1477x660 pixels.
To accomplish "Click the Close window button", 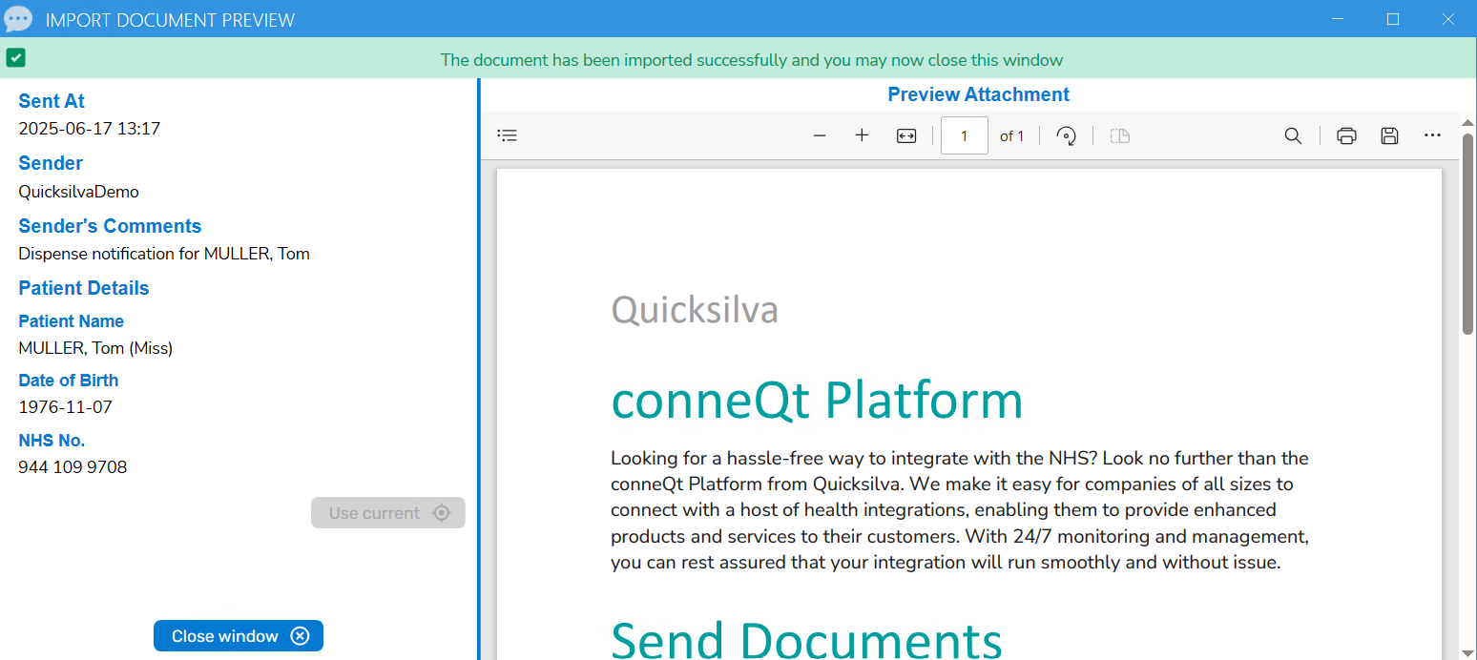I will (x=238, y=635).
